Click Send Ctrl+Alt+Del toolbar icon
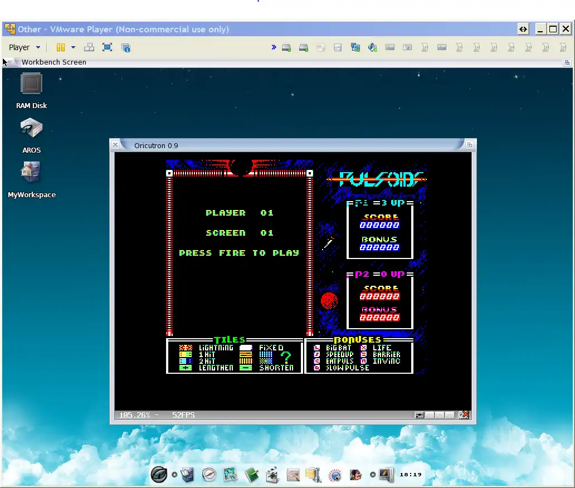575x488 pixels. (89, 47)
